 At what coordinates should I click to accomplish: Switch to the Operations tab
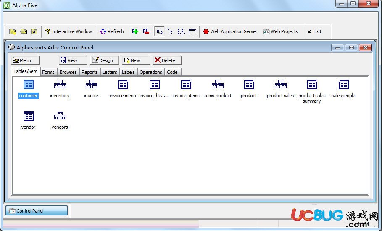[151, 72]
